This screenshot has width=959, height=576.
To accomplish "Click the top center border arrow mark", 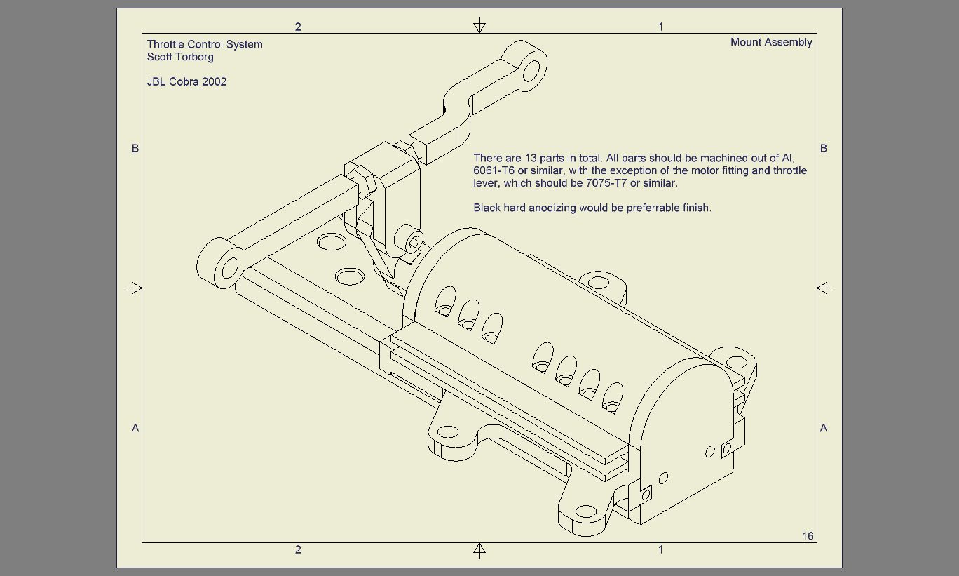I will (x=480, y=25).
